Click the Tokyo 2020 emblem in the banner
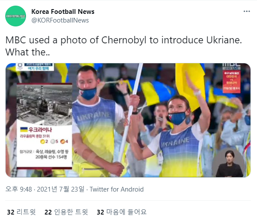Screen dimensions: 257x218 click(20, 66)
